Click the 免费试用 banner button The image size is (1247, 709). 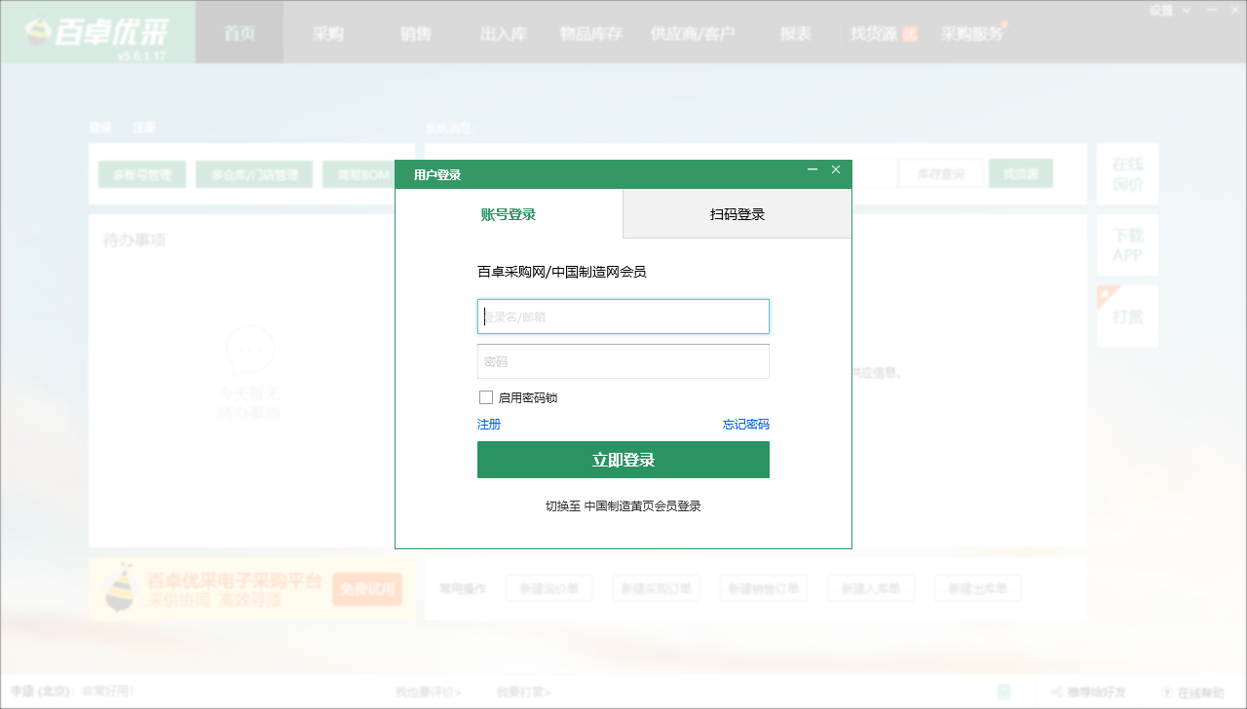[x=367, y=589]
